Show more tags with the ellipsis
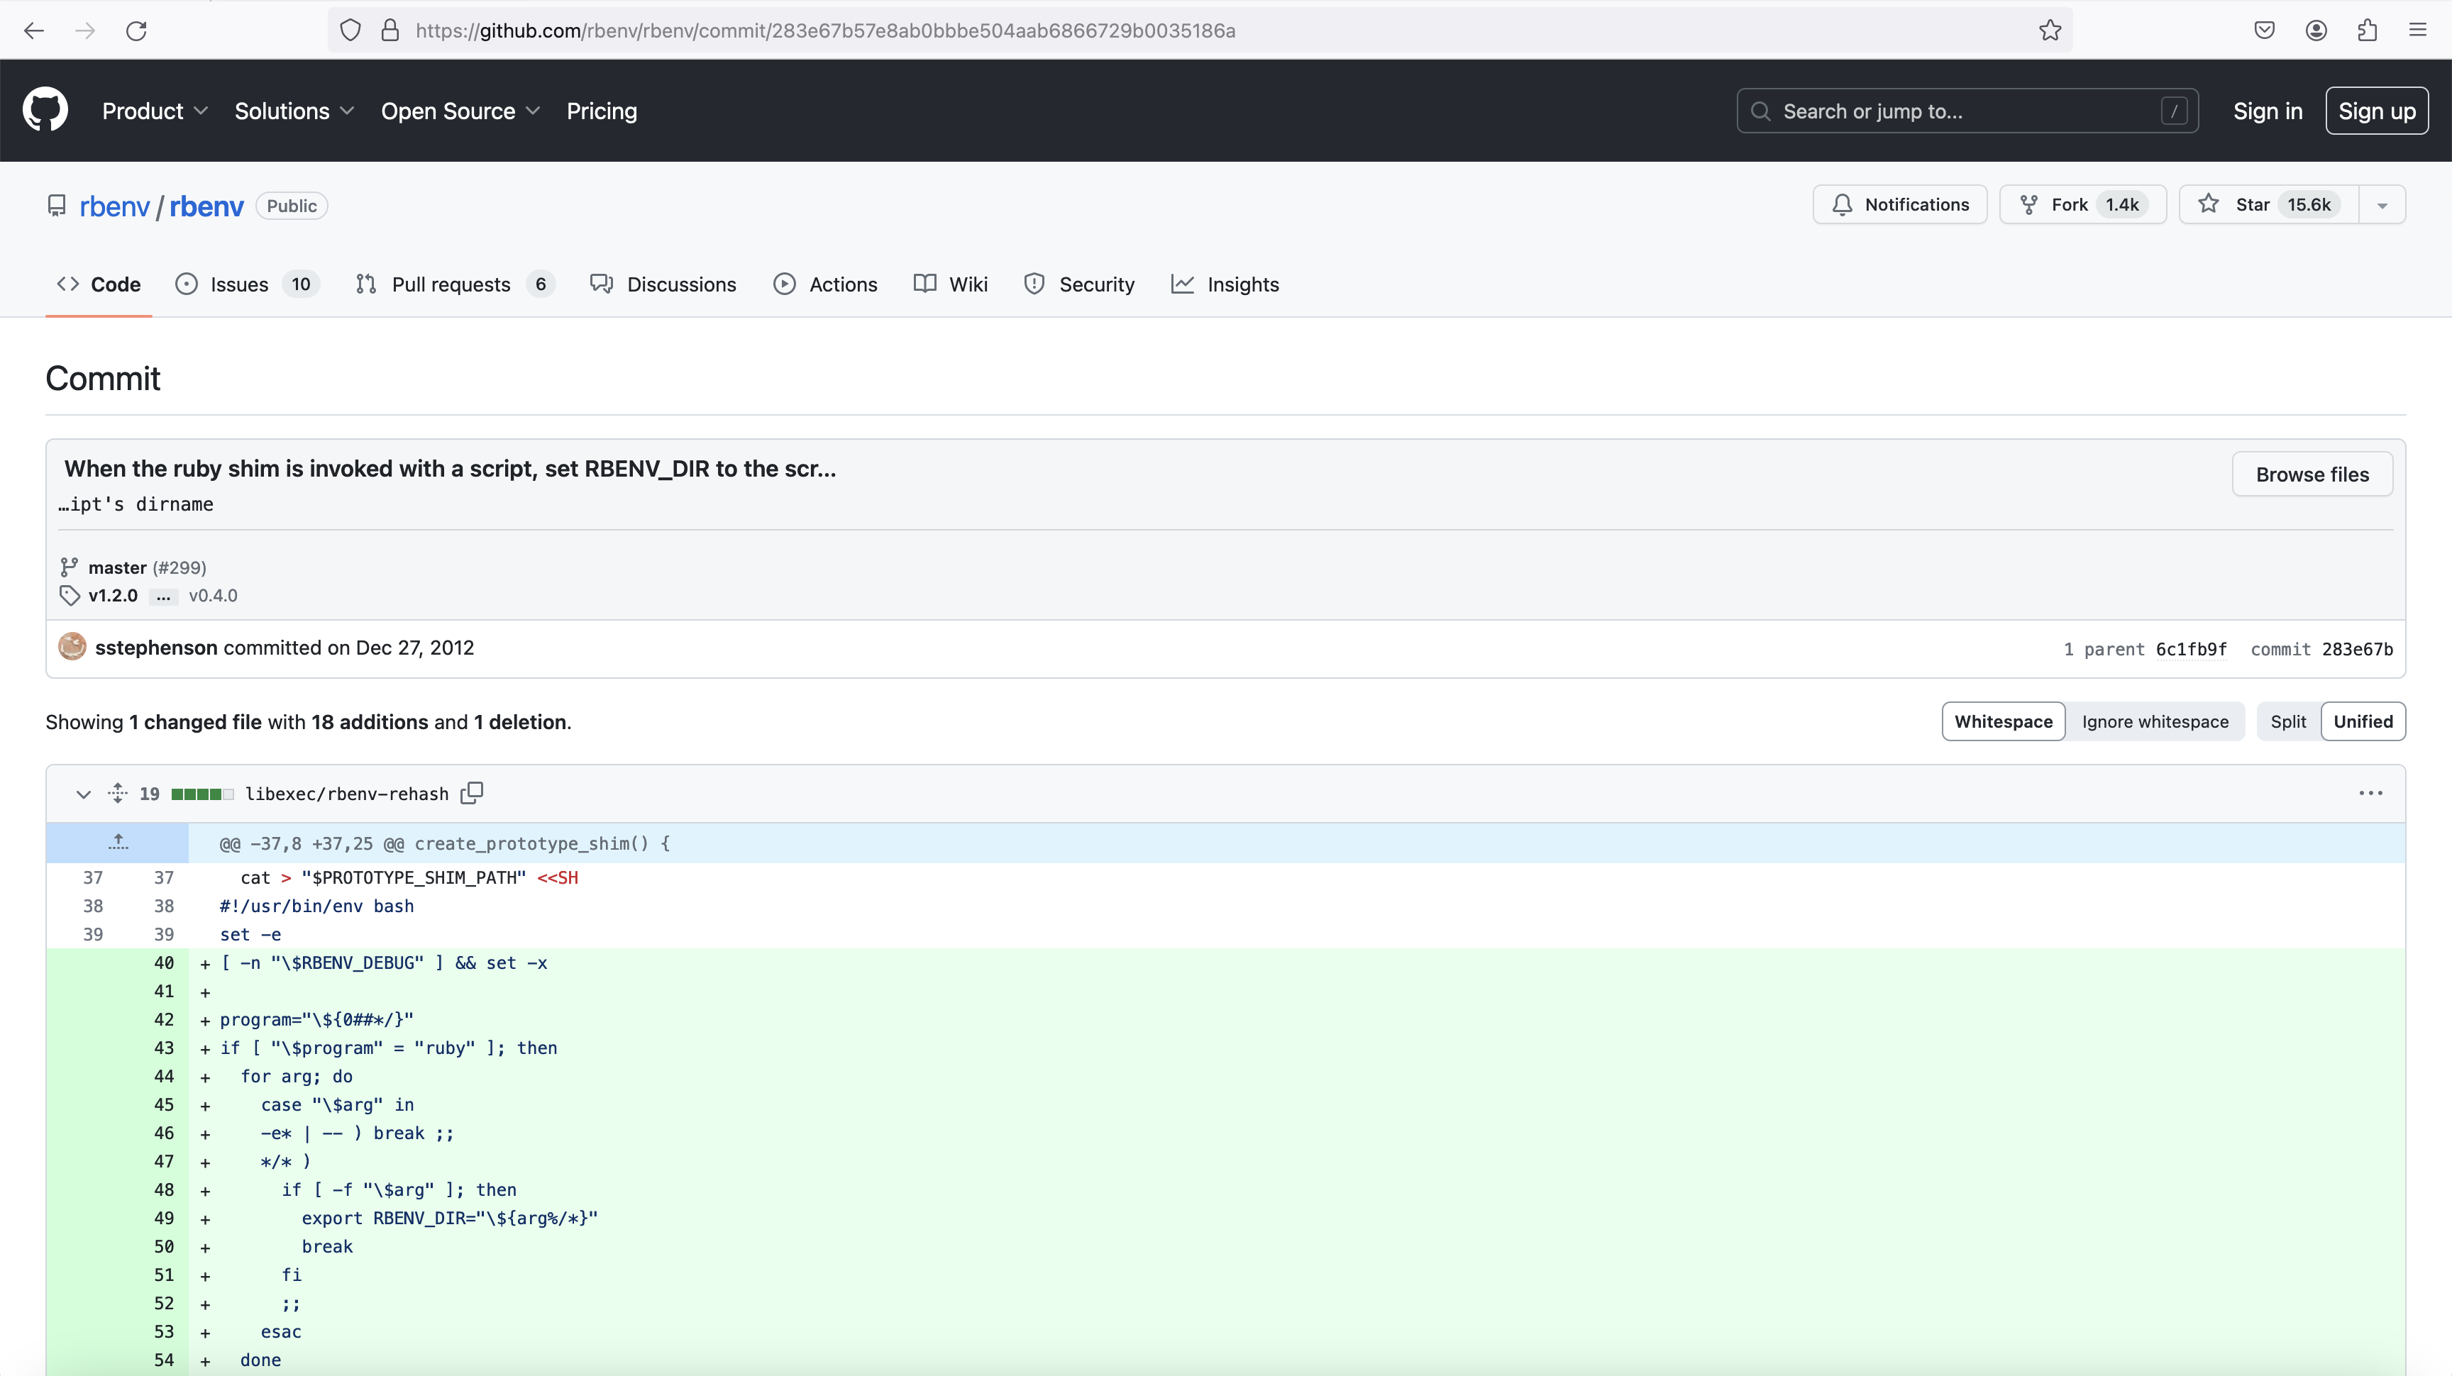2452x1376 pixels. point(162,597)
